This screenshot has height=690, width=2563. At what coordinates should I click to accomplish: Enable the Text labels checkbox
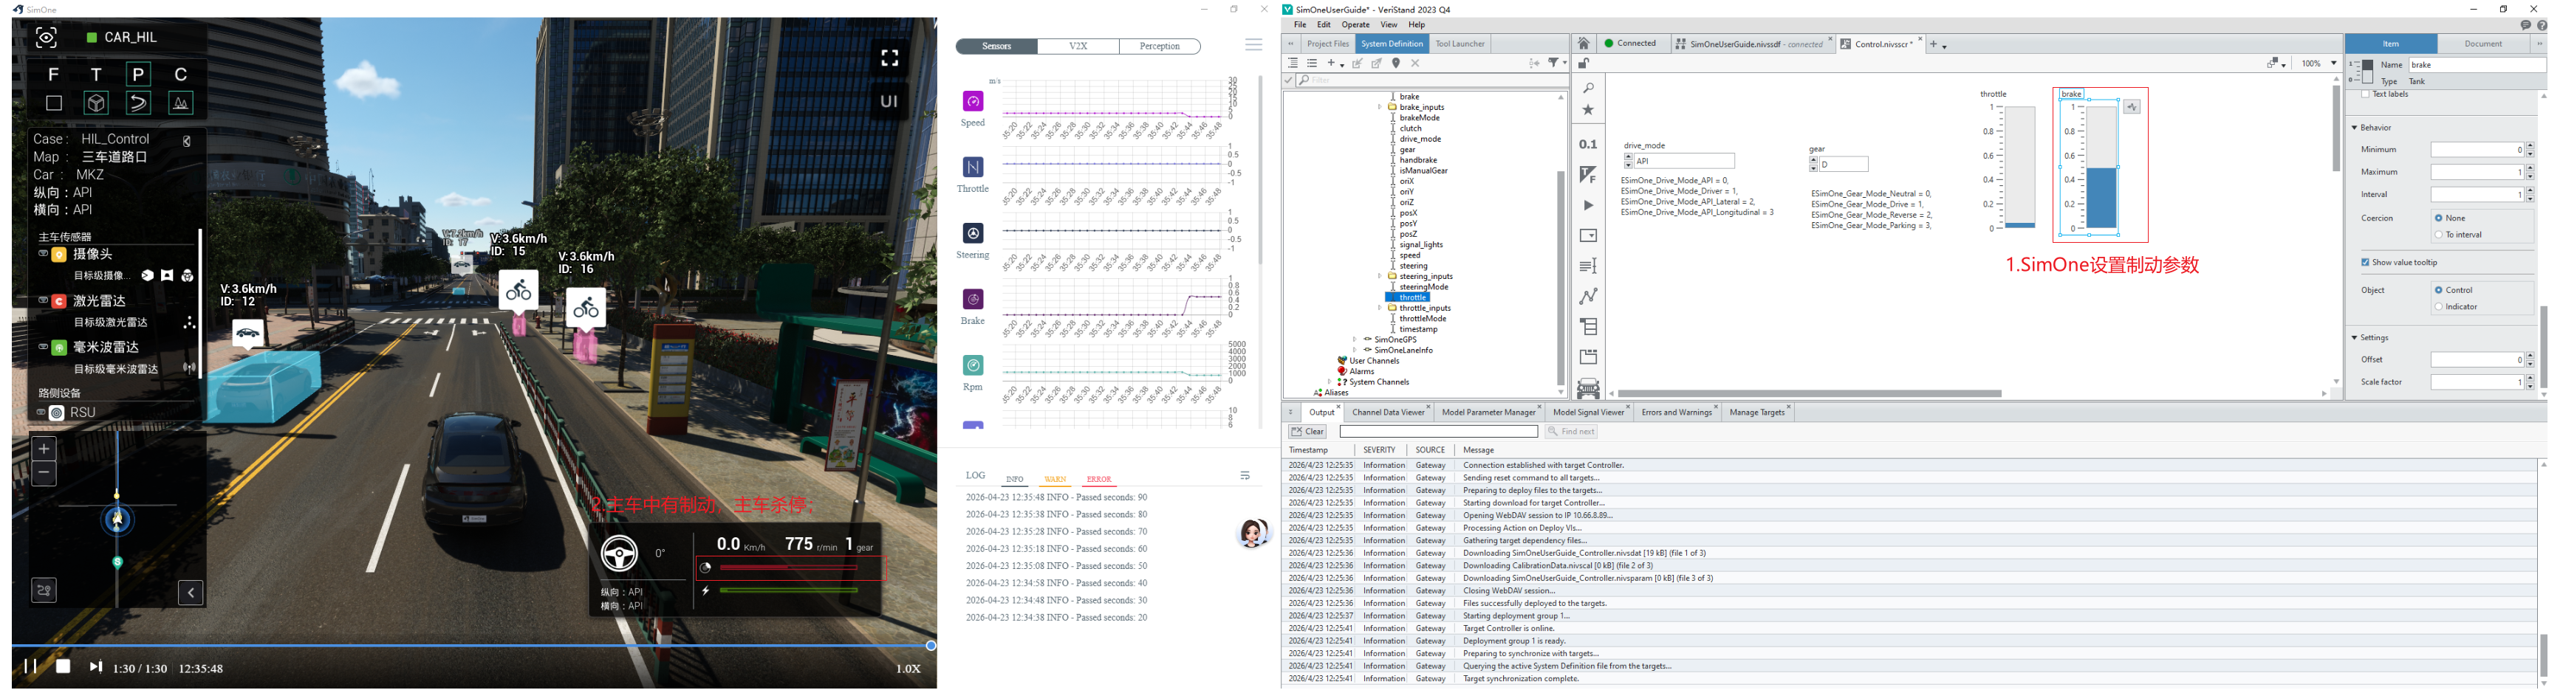click(2365, 94)
